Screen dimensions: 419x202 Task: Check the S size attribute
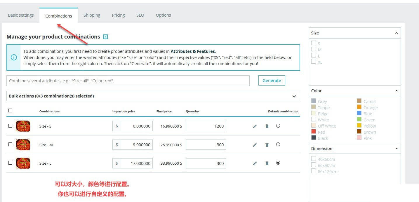click(x=314, y=43)
